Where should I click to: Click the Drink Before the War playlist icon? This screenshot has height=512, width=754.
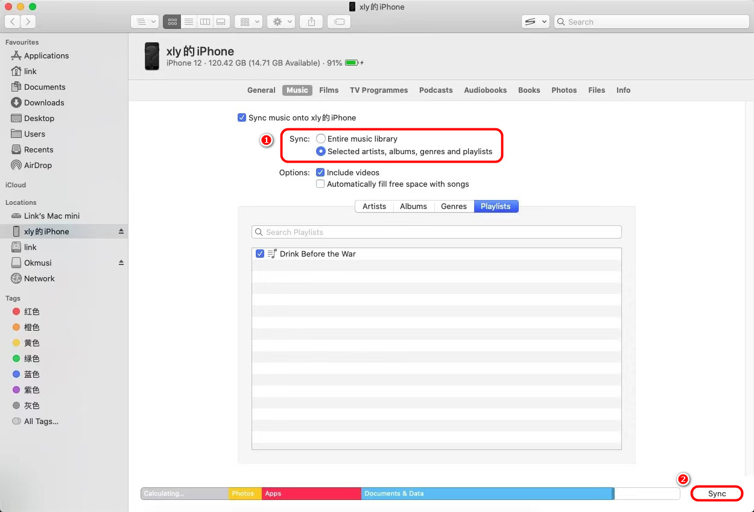[272, 254]
